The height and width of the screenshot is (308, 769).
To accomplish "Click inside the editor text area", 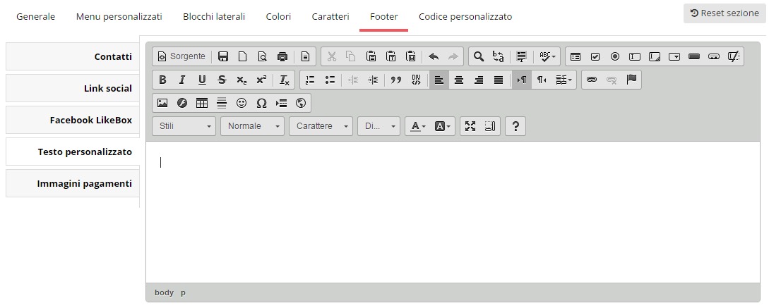I will (453, 212).
